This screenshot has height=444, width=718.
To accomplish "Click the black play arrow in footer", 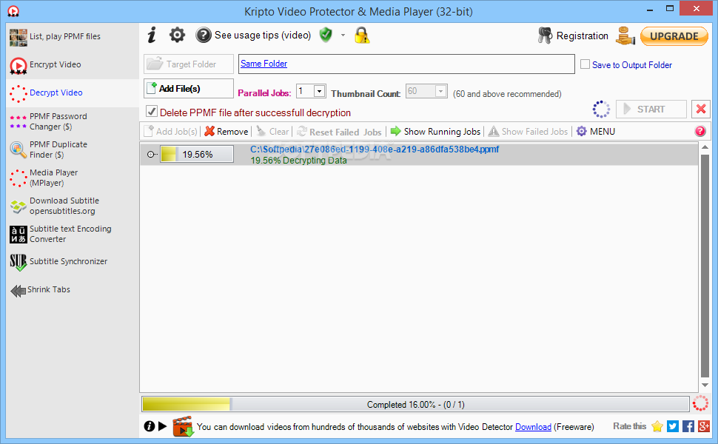I will 163,426.
